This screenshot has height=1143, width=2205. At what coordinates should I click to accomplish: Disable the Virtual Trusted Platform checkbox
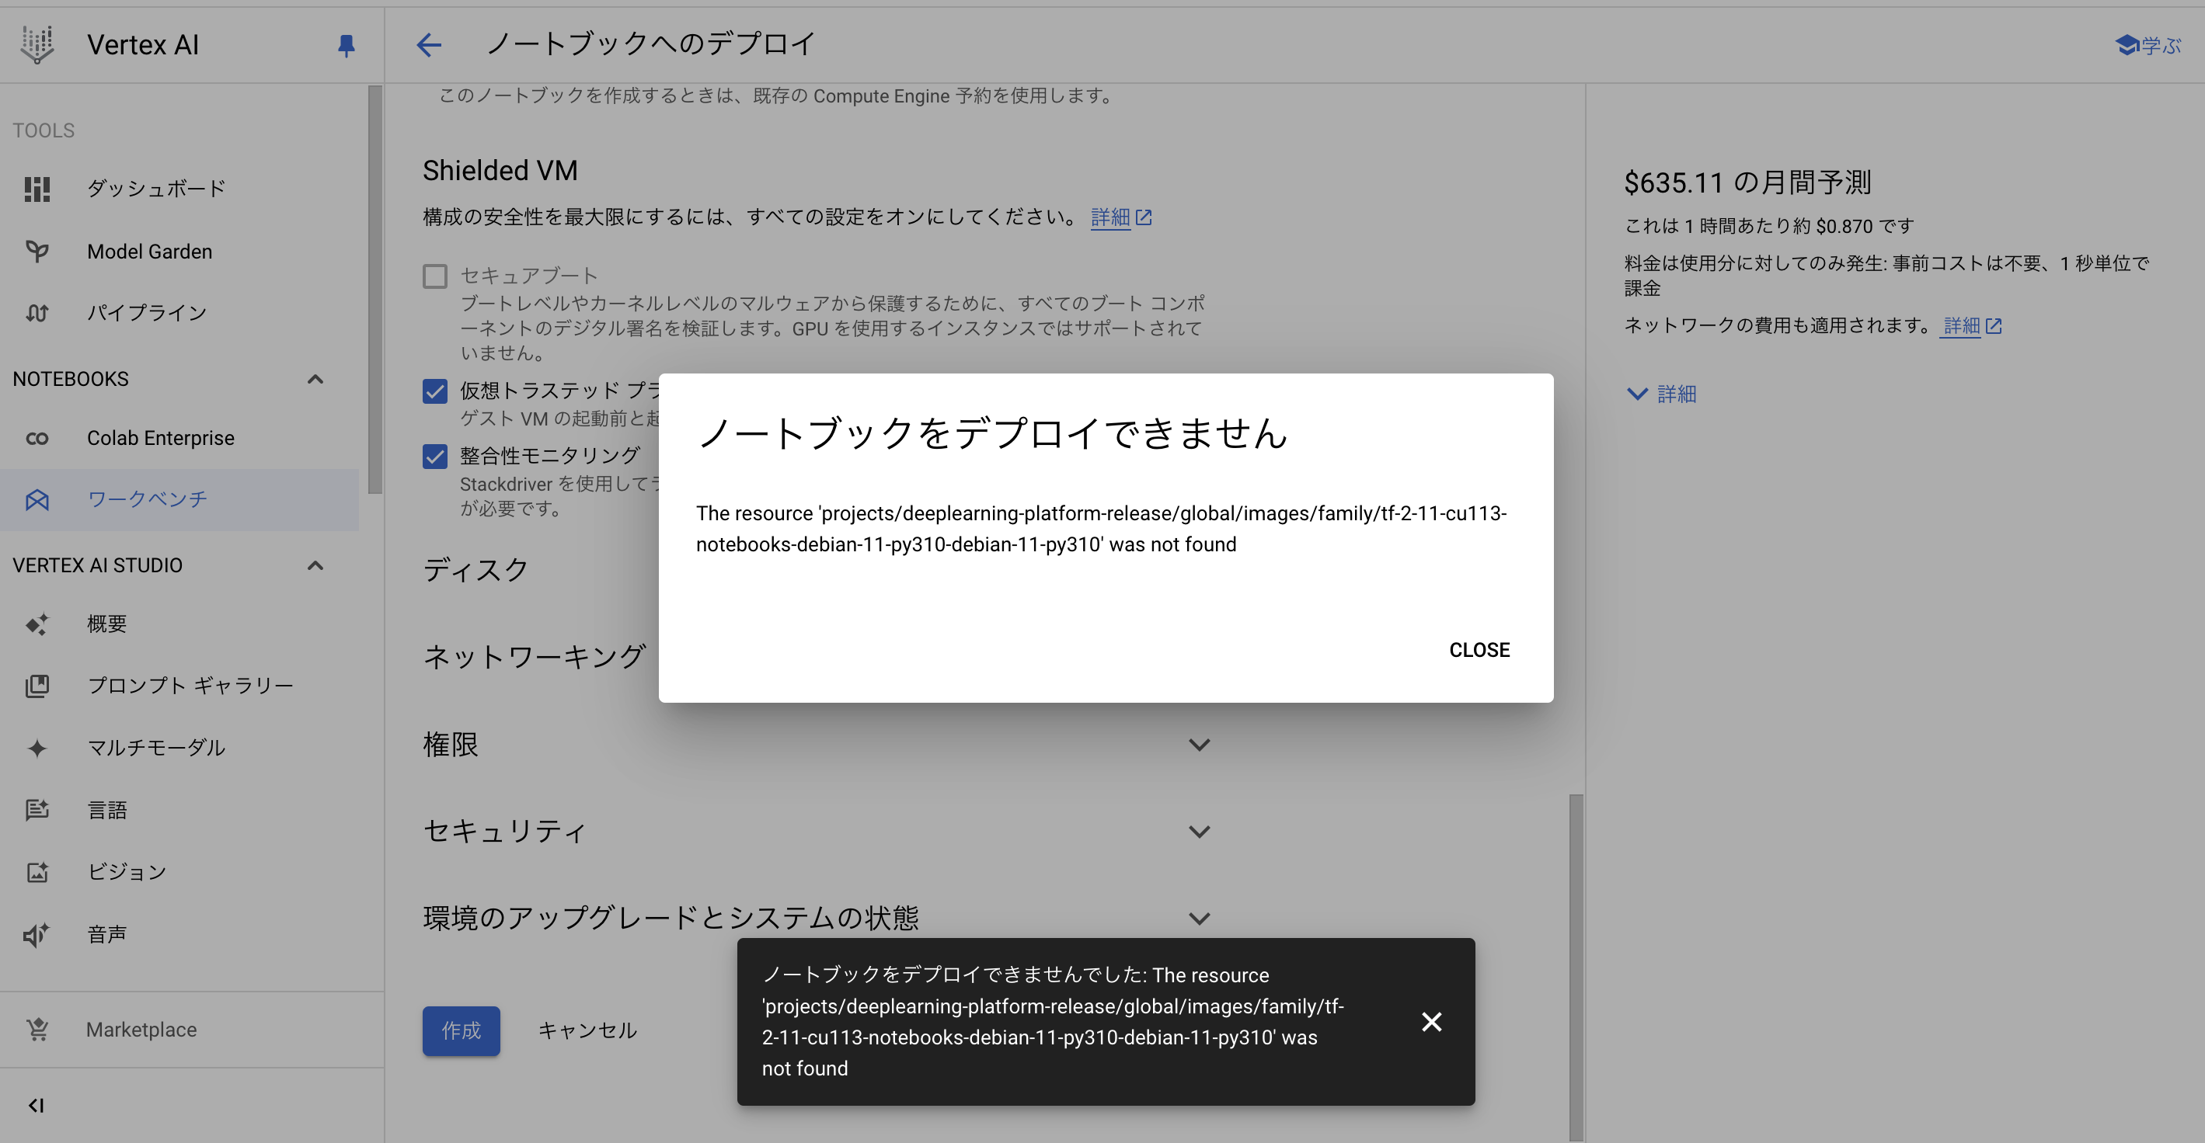pyautogui.click(x=435, y=391)
